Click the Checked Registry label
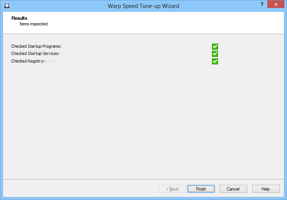The image size is (287, 200). [28, 61]
